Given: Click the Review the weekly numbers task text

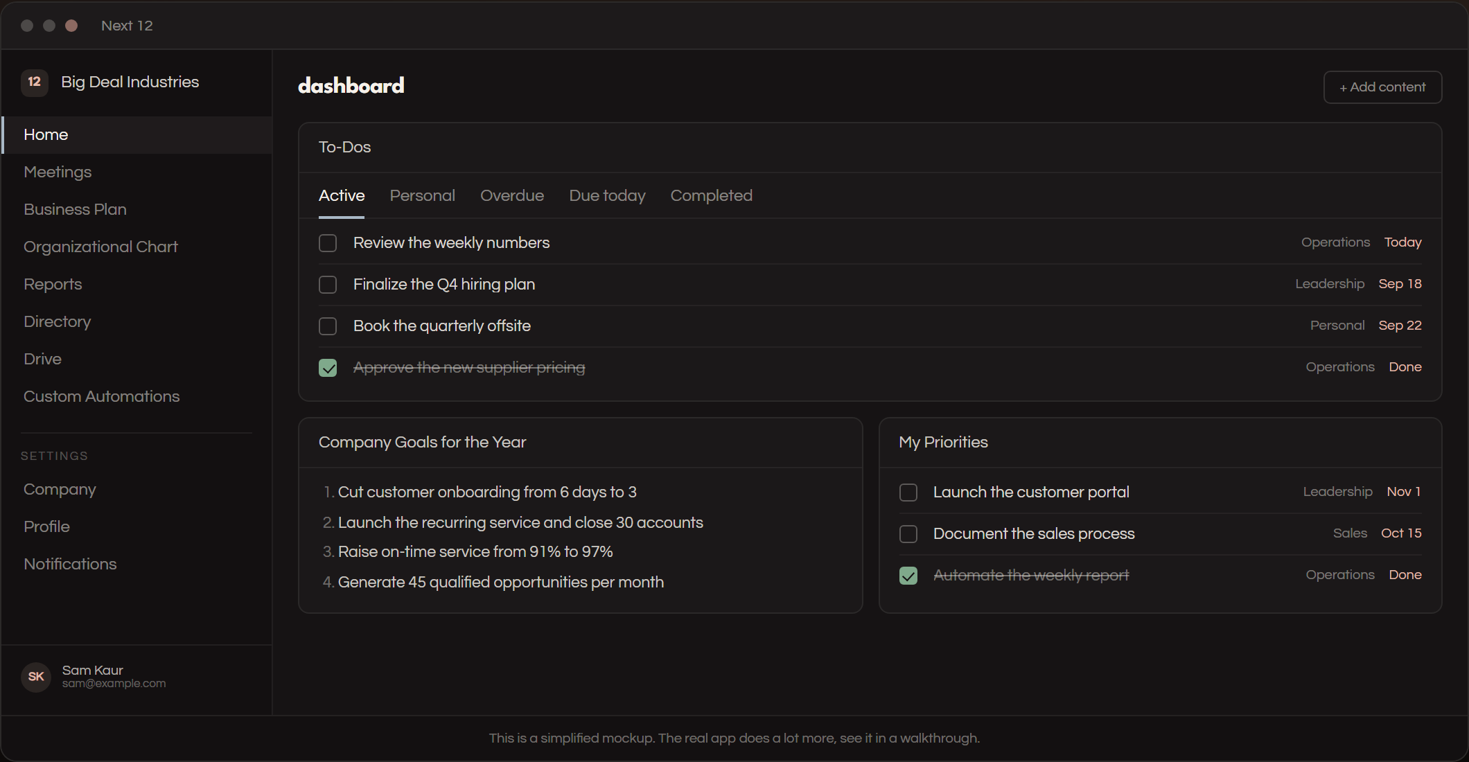Looking at the screenshot, I should pos(451,243).
